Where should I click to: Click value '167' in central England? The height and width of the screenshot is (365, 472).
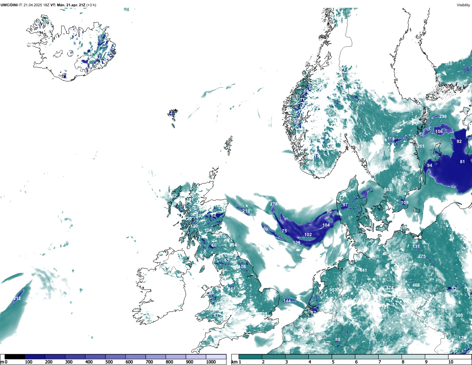(x=232, y=289)
